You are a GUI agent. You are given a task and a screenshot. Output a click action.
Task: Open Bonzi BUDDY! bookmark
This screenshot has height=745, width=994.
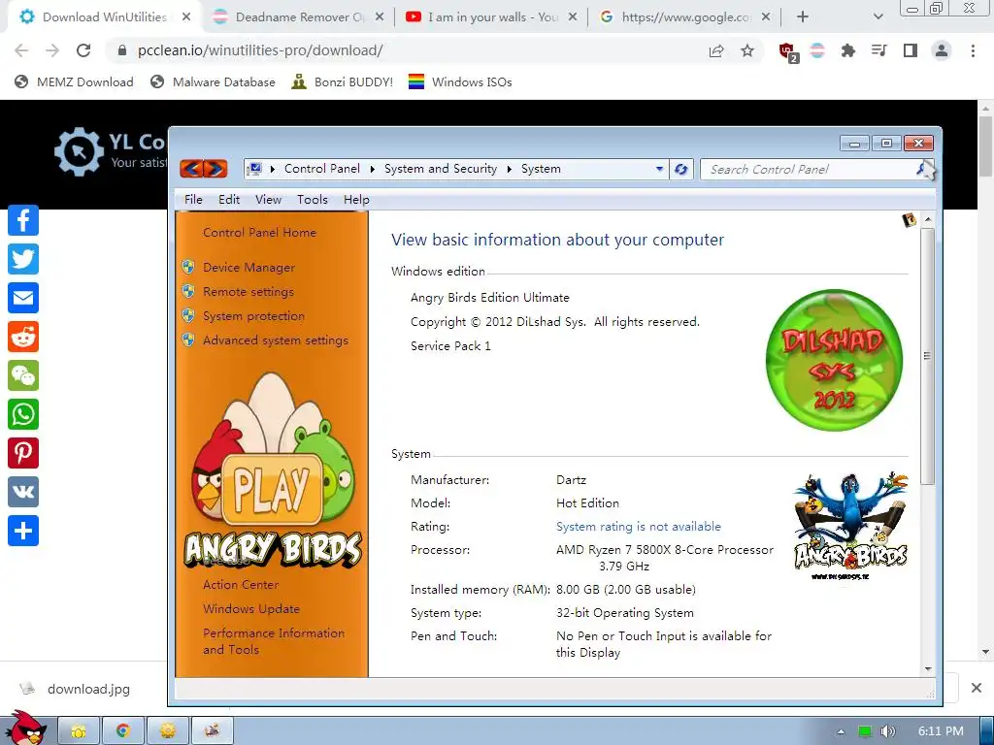pos(343,81)
